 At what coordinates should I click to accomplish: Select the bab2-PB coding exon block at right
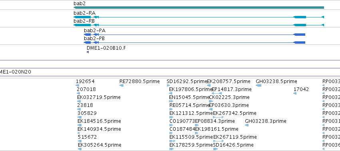click(299, 43)
